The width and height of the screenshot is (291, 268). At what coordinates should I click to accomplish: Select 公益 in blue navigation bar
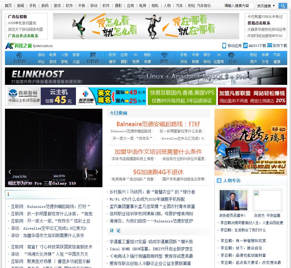click(x=76, y=62)
